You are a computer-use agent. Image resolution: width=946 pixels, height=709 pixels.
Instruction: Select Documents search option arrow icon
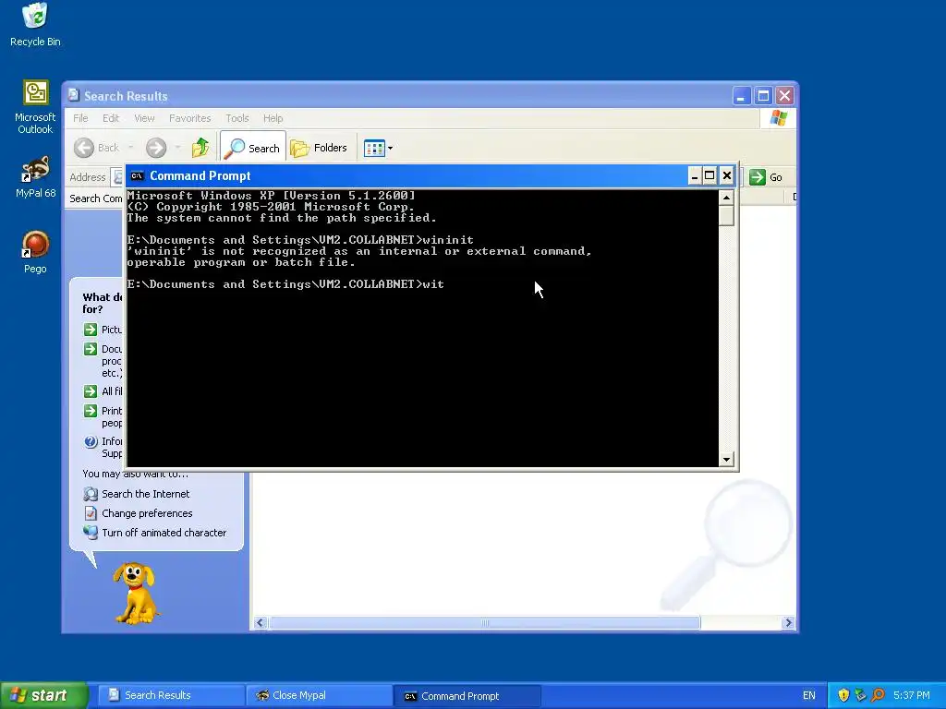(91, 349)
